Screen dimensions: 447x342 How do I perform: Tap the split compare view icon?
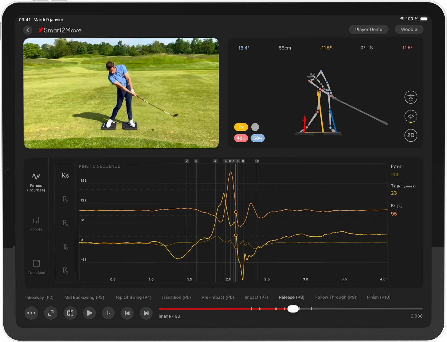click(x=70, y=313)
